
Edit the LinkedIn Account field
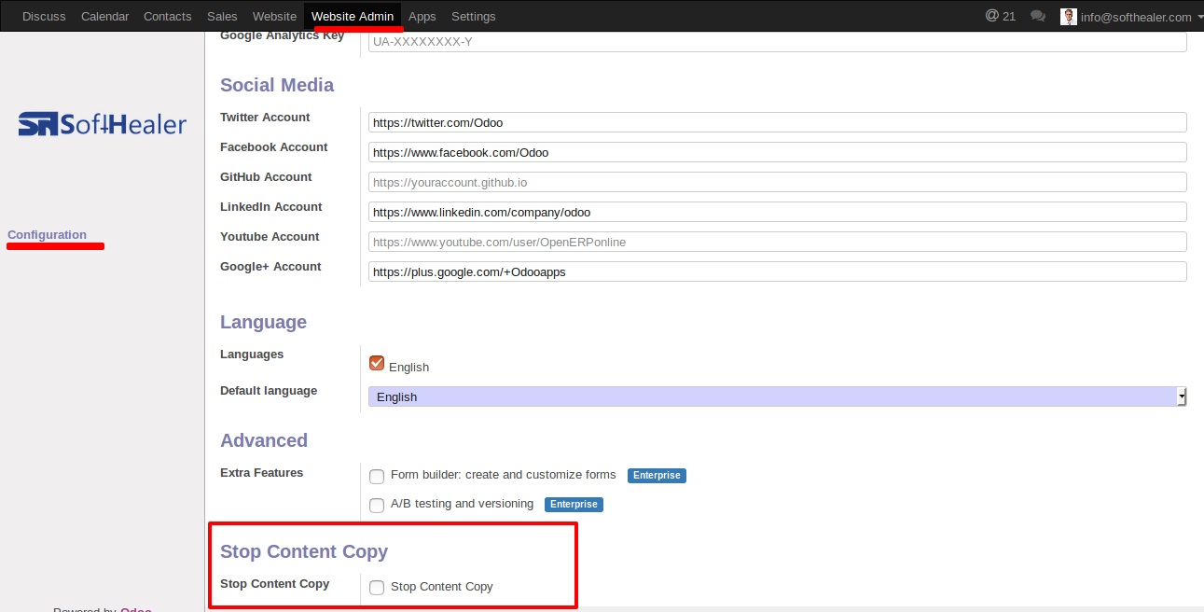(778, 212)
